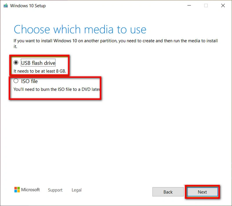Click the Microsoft logo
Image resolution: width=232 pixels, height=206 pixels.
click(x=27, y=189)
